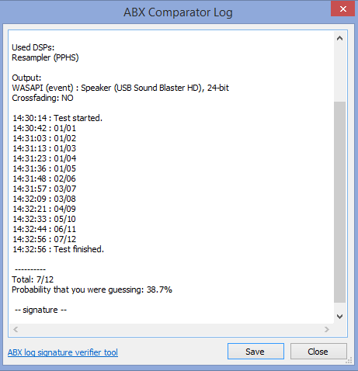Save the ABX log to file

click(255, 352)
